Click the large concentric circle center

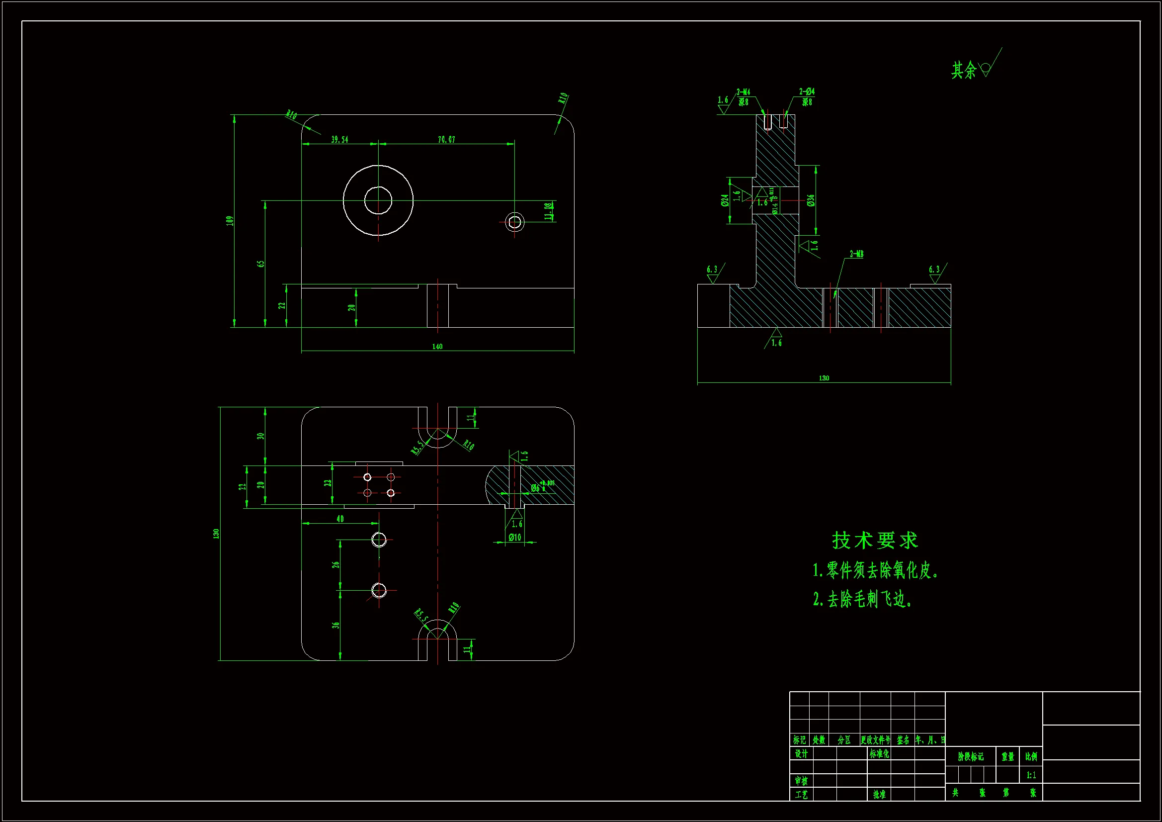tap(378, 200)
